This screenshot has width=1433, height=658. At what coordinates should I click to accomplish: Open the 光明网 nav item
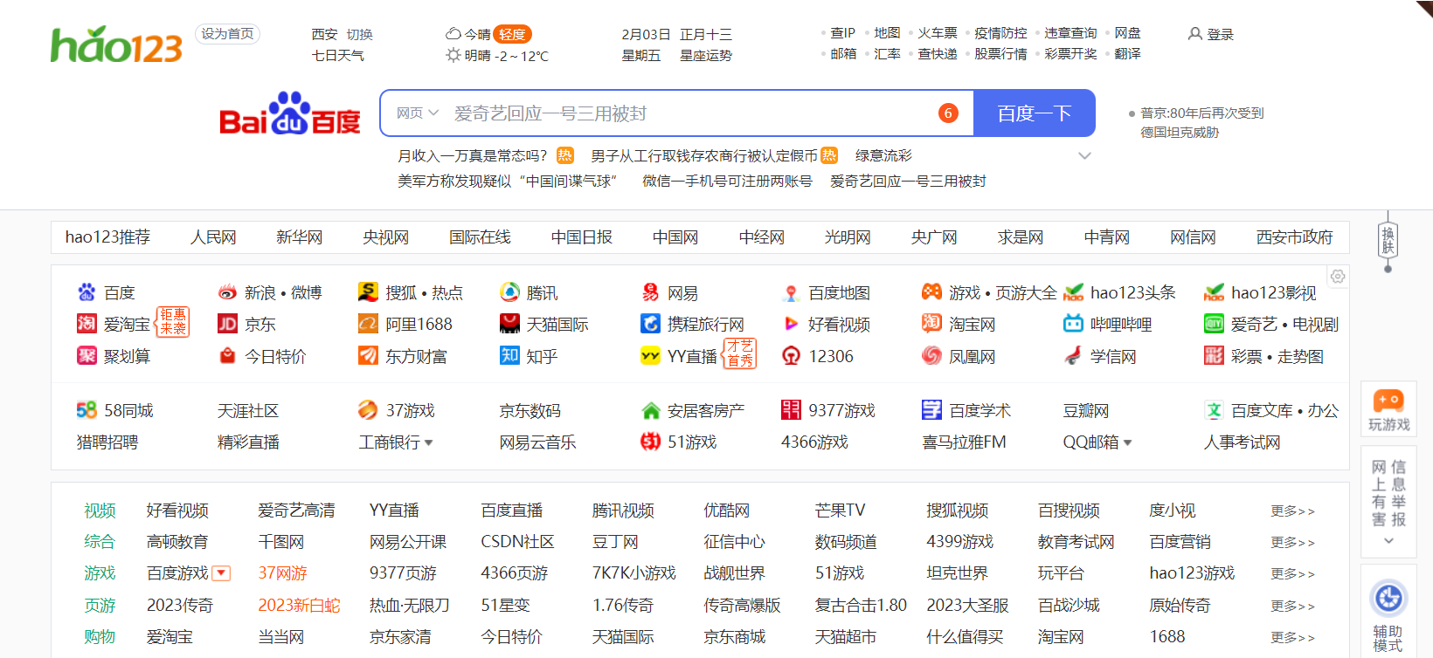pyautogui.click(x=848, y=236)
